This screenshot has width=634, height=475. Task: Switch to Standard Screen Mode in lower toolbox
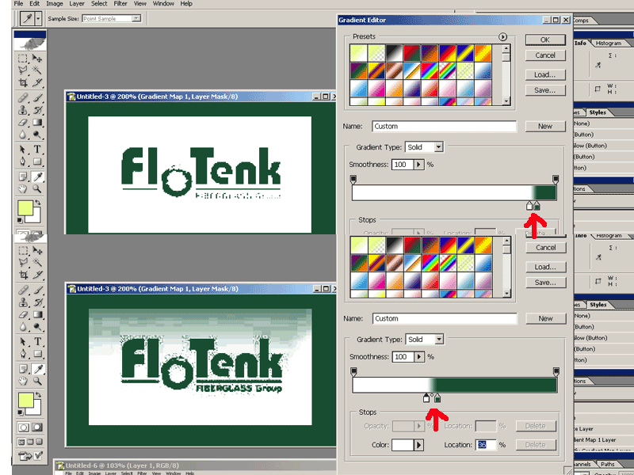point(22,442)
